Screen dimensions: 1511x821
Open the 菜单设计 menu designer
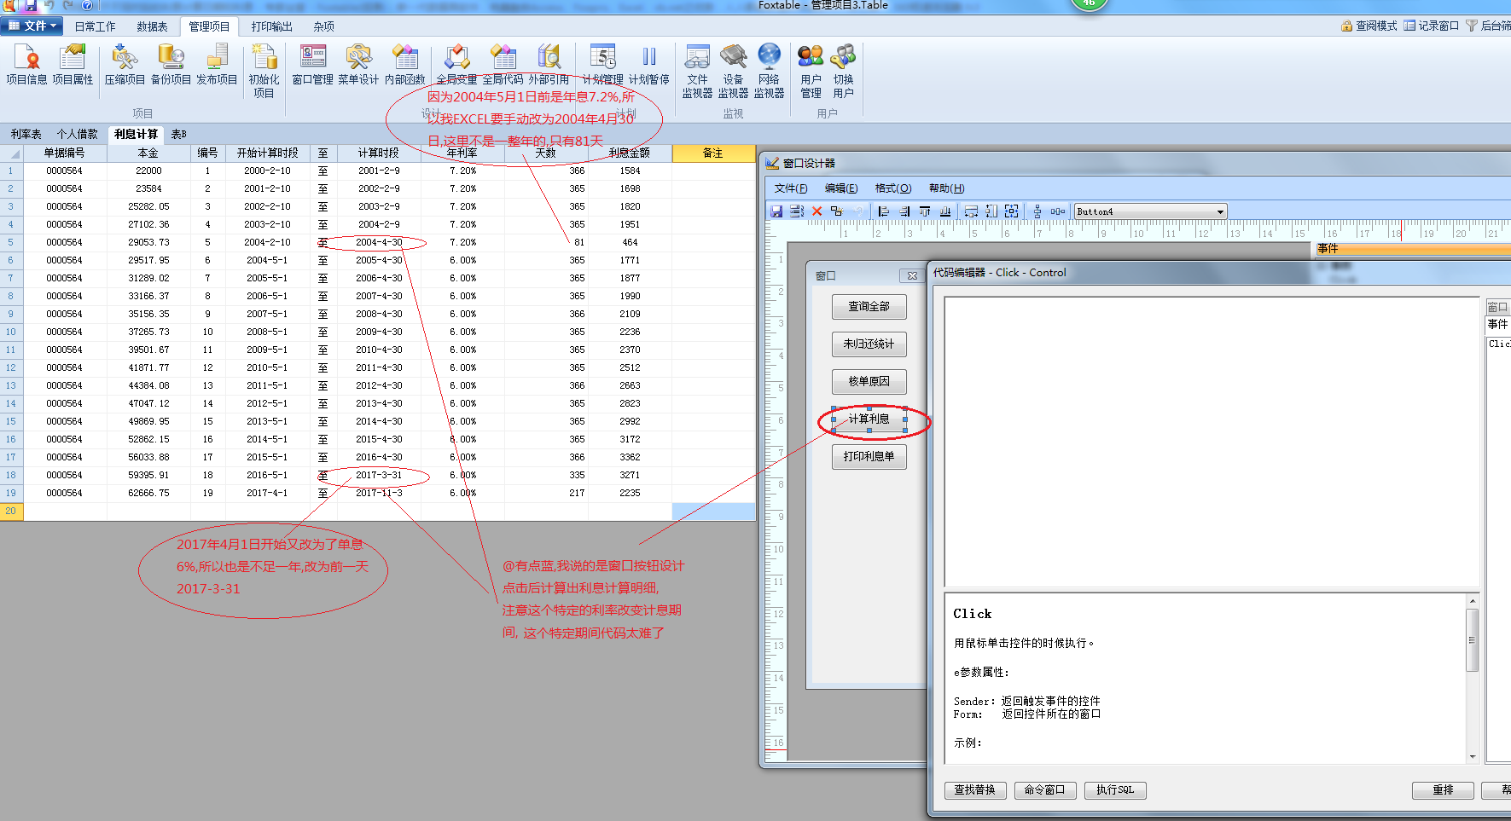[358, 65]
